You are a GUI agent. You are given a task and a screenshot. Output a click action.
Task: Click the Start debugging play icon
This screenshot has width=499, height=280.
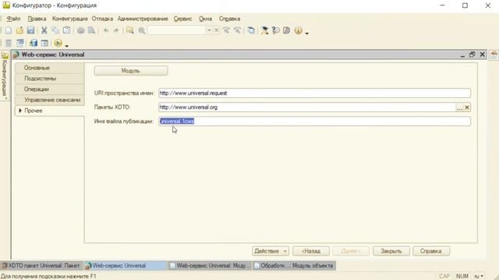point(58,43)
